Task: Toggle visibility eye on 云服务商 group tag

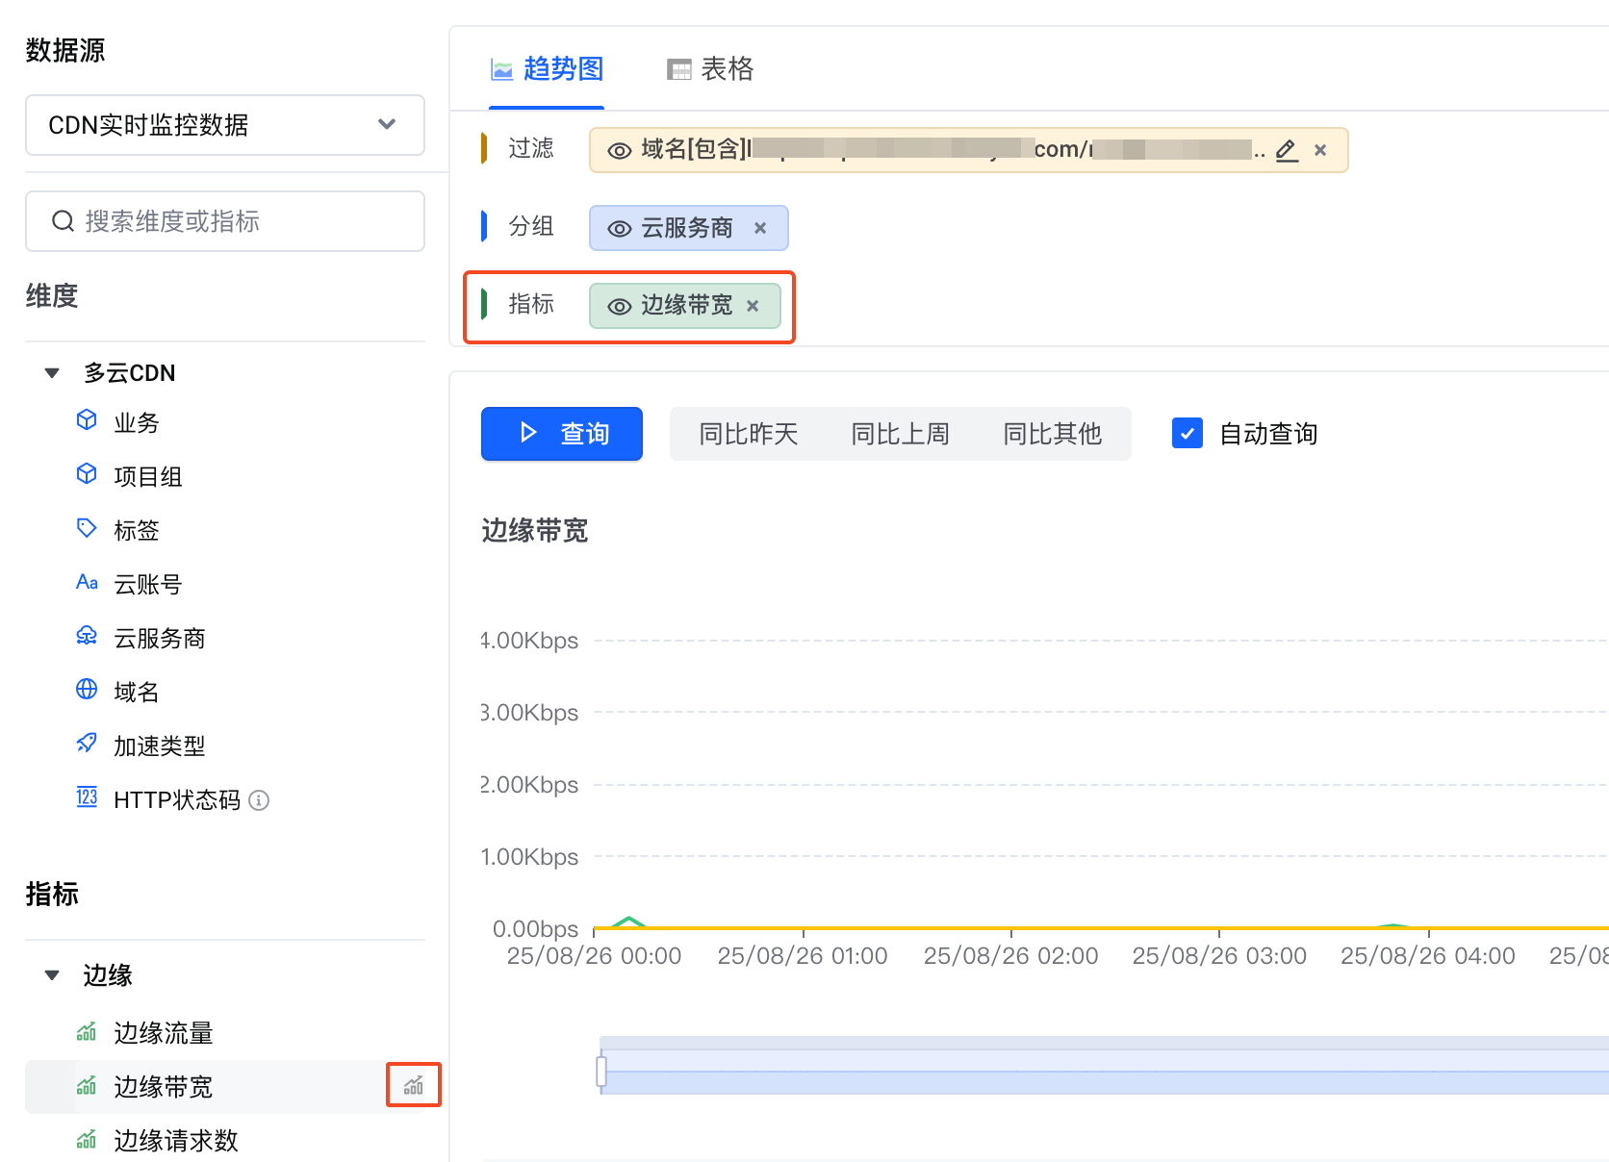Action: 620,229
